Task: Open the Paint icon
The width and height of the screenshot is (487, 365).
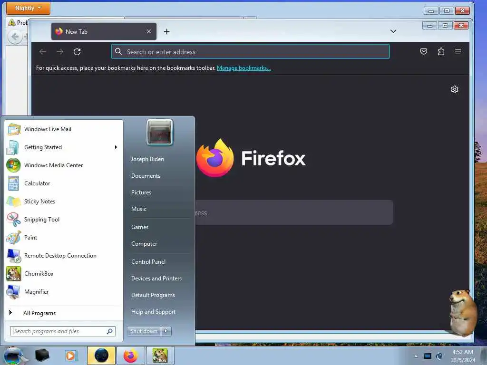Action: pos(14,238)
